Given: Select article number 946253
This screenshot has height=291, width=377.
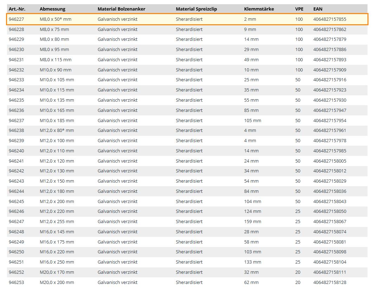Looking at the screenshot, I should pos(17,282).
